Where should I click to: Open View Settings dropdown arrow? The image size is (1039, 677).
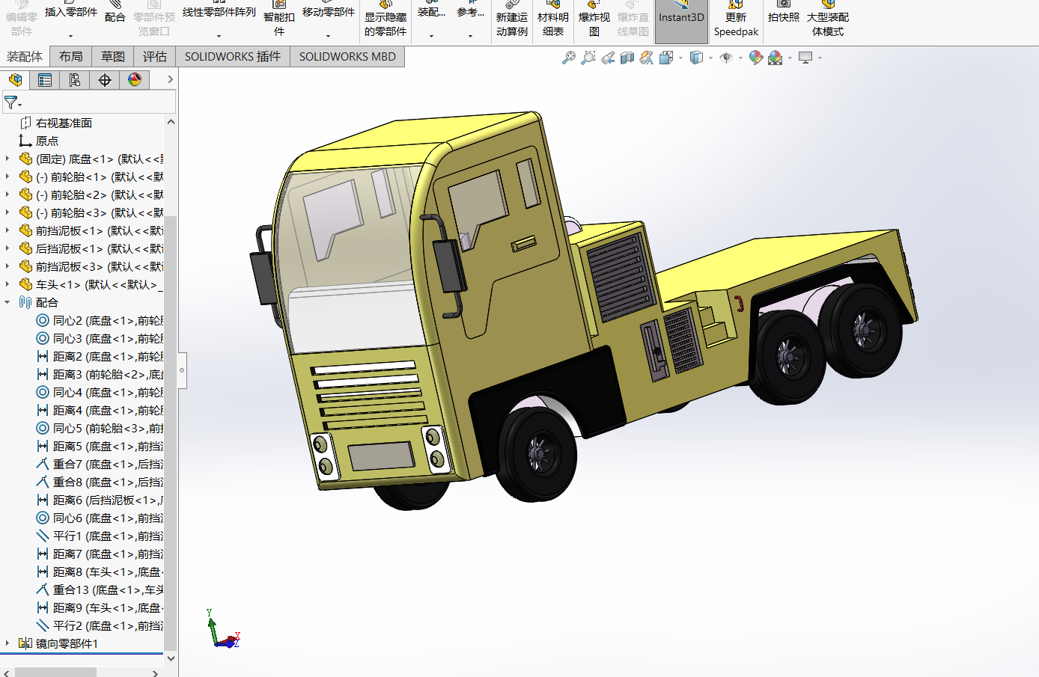820,58
